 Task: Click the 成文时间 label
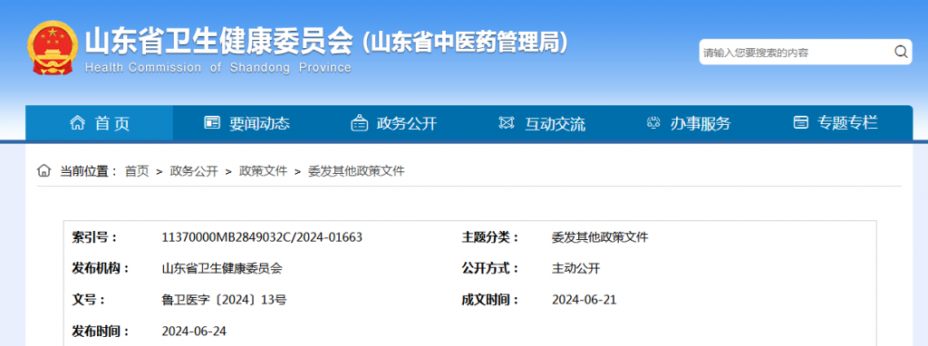tap(490, 299)
